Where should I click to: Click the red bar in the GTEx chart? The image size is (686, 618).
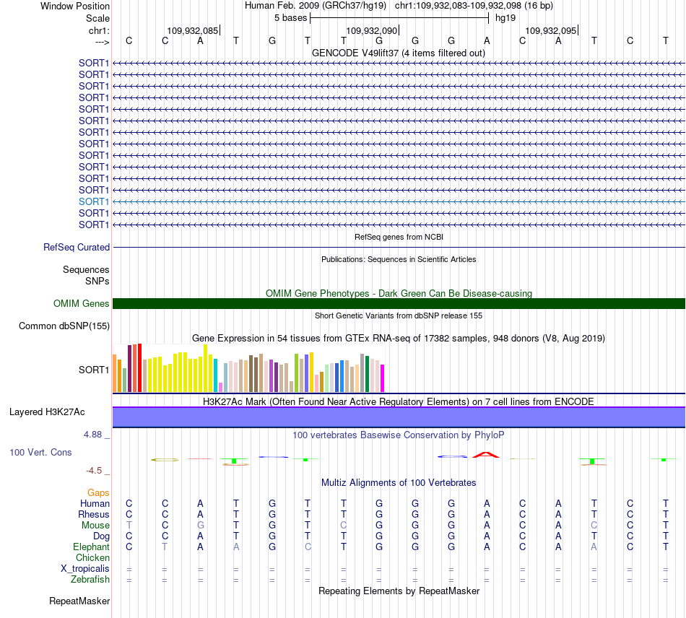point(139,367)
